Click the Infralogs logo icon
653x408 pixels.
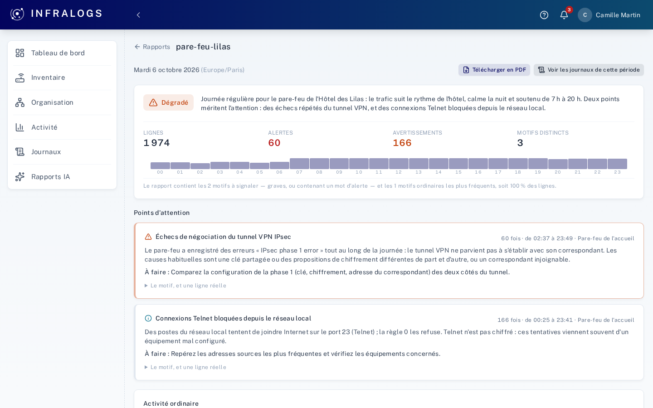coord(17,14)
